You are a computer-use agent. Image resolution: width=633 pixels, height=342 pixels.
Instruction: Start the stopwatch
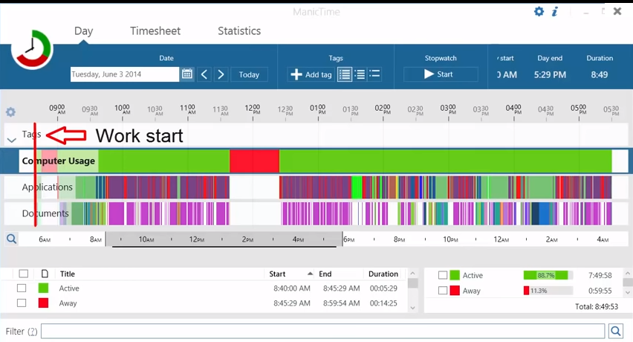click(x=441, y=74)
